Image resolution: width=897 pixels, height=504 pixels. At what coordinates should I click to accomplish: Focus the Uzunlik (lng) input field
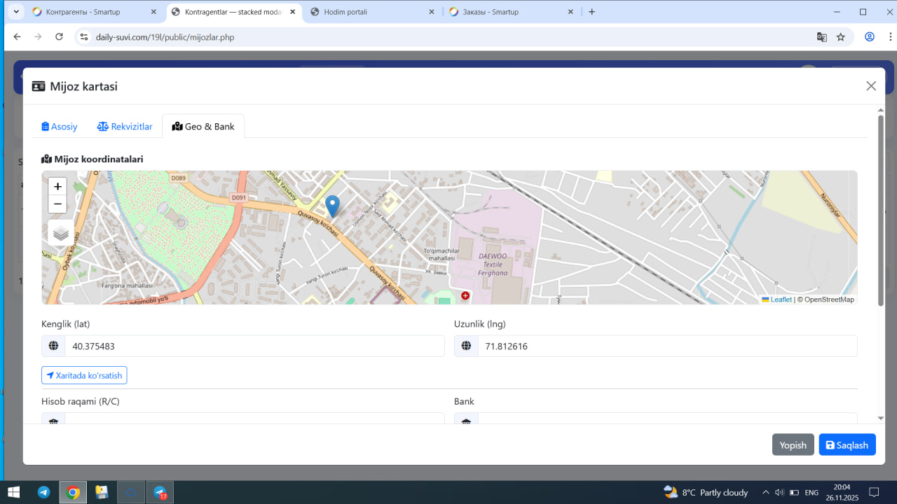pyautogui.click(x=666, y=346)
